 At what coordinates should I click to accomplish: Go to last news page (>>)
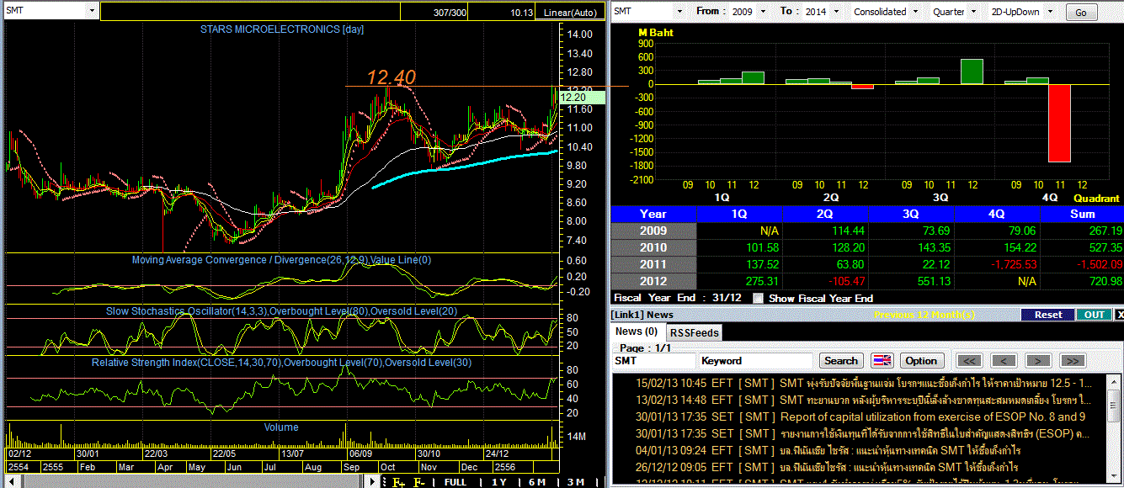1071,361
